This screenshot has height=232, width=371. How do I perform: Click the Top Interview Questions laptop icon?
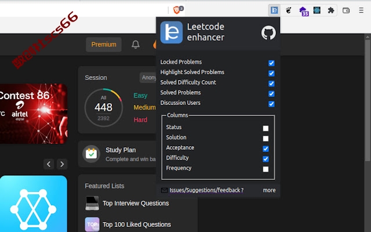(92, 203)
